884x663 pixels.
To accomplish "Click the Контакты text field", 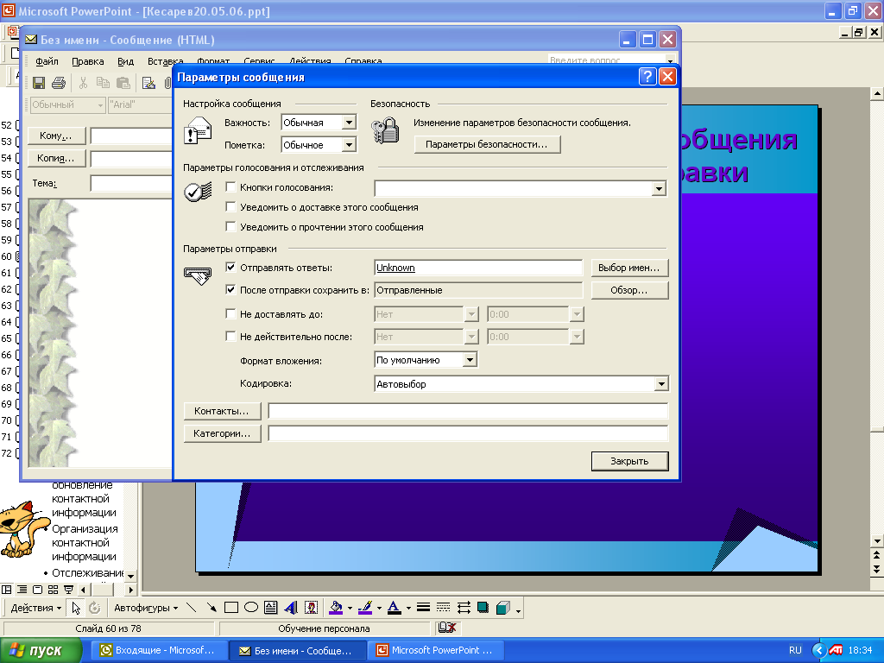I will coord(468,411).
